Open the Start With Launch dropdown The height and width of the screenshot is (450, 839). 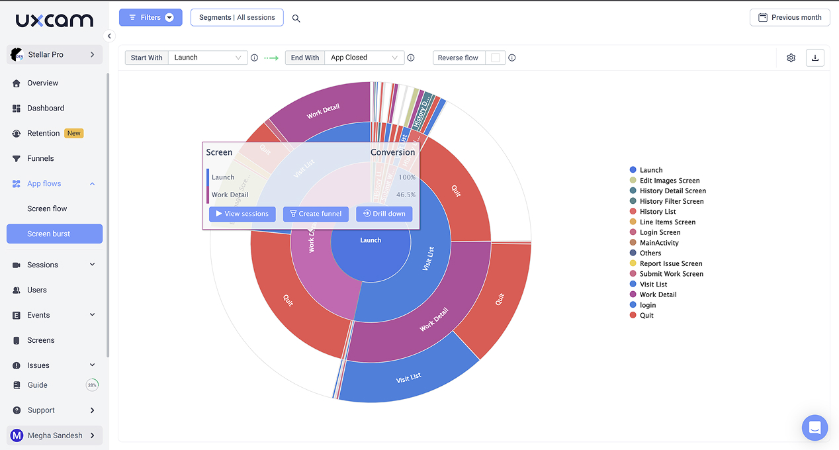(x=208, y=58)
